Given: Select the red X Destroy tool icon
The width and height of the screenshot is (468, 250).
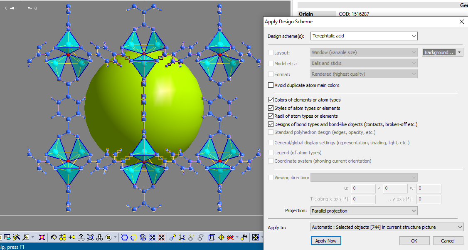Looking at the screenshot, I should [42, 237].
